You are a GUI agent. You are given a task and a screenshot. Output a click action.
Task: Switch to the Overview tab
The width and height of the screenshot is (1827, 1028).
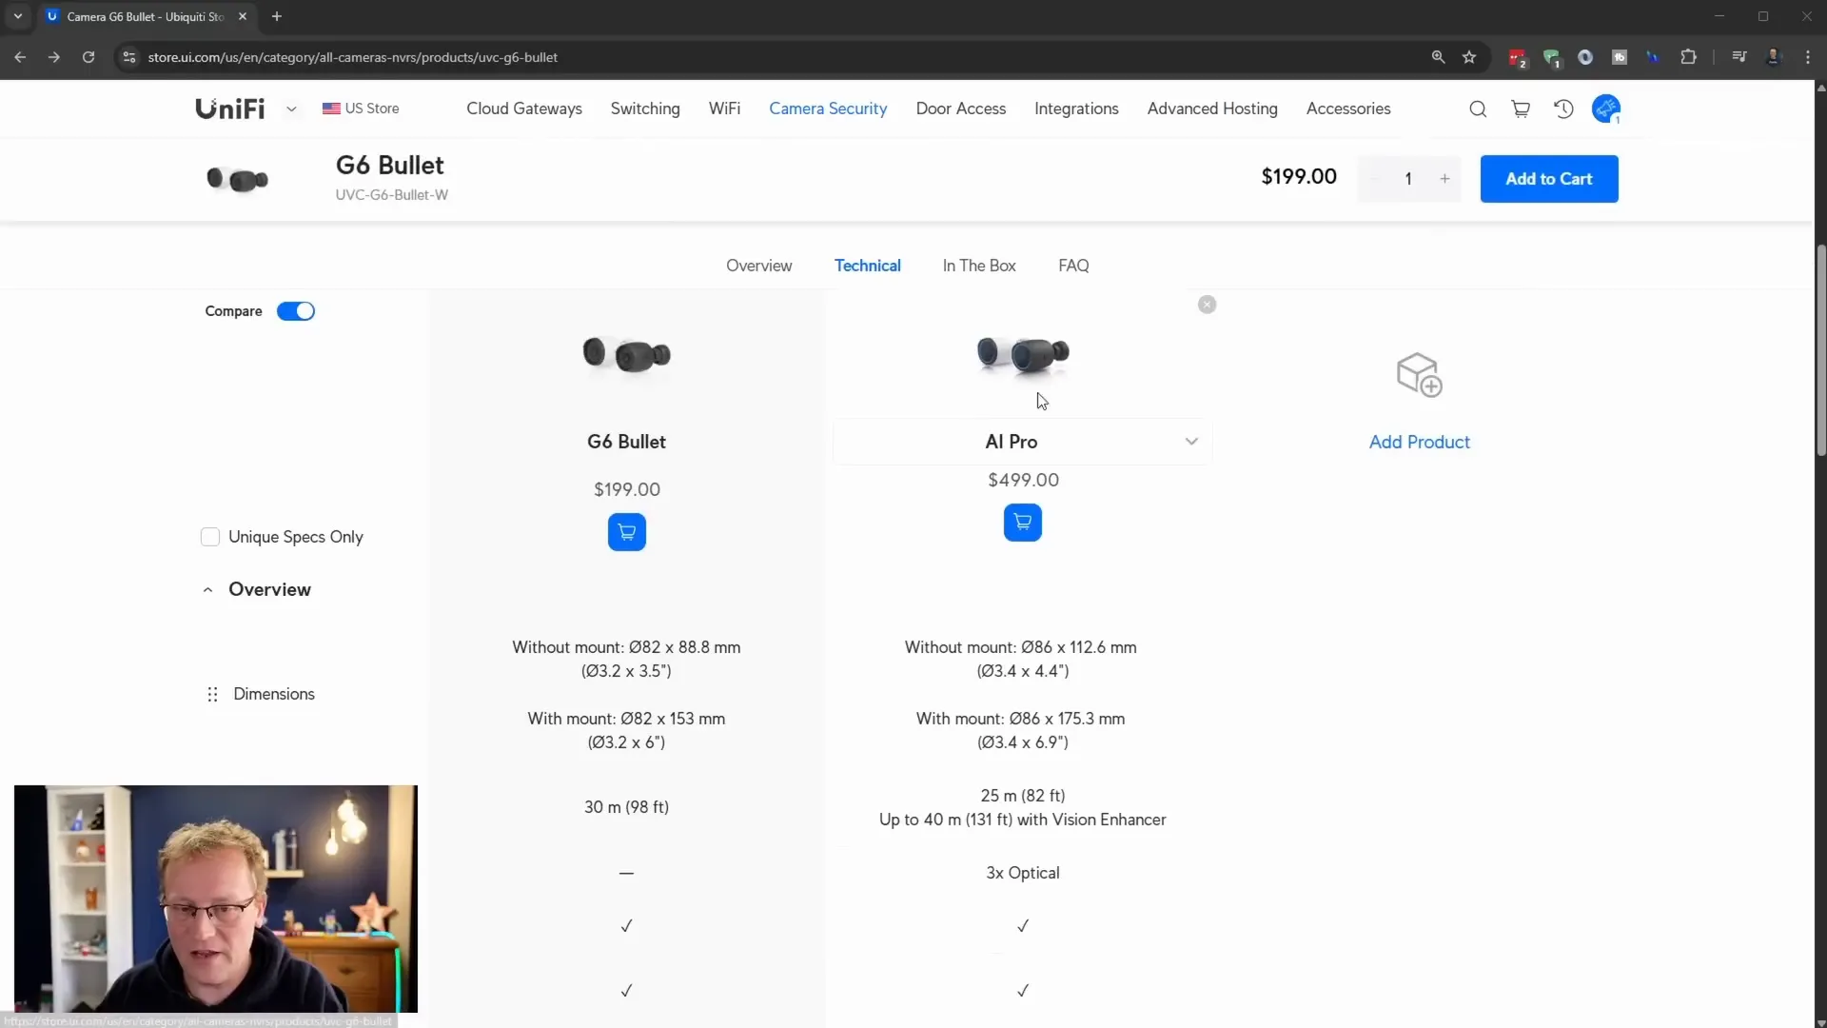click(x=758, y=266)
